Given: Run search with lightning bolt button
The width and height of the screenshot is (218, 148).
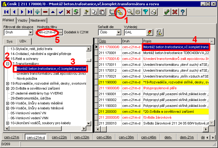Looking at the screenshot, I should point(150,32).
